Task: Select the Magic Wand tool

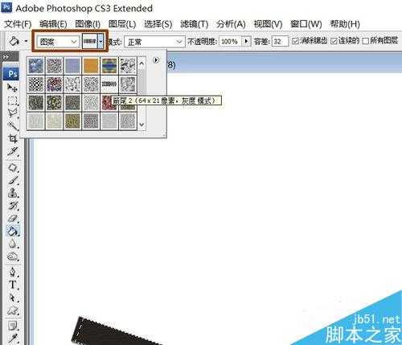Action: 12,125
